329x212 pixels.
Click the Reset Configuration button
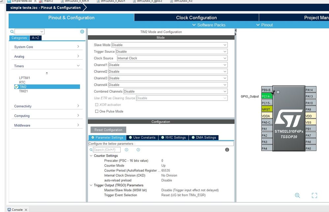pos(108,130)
